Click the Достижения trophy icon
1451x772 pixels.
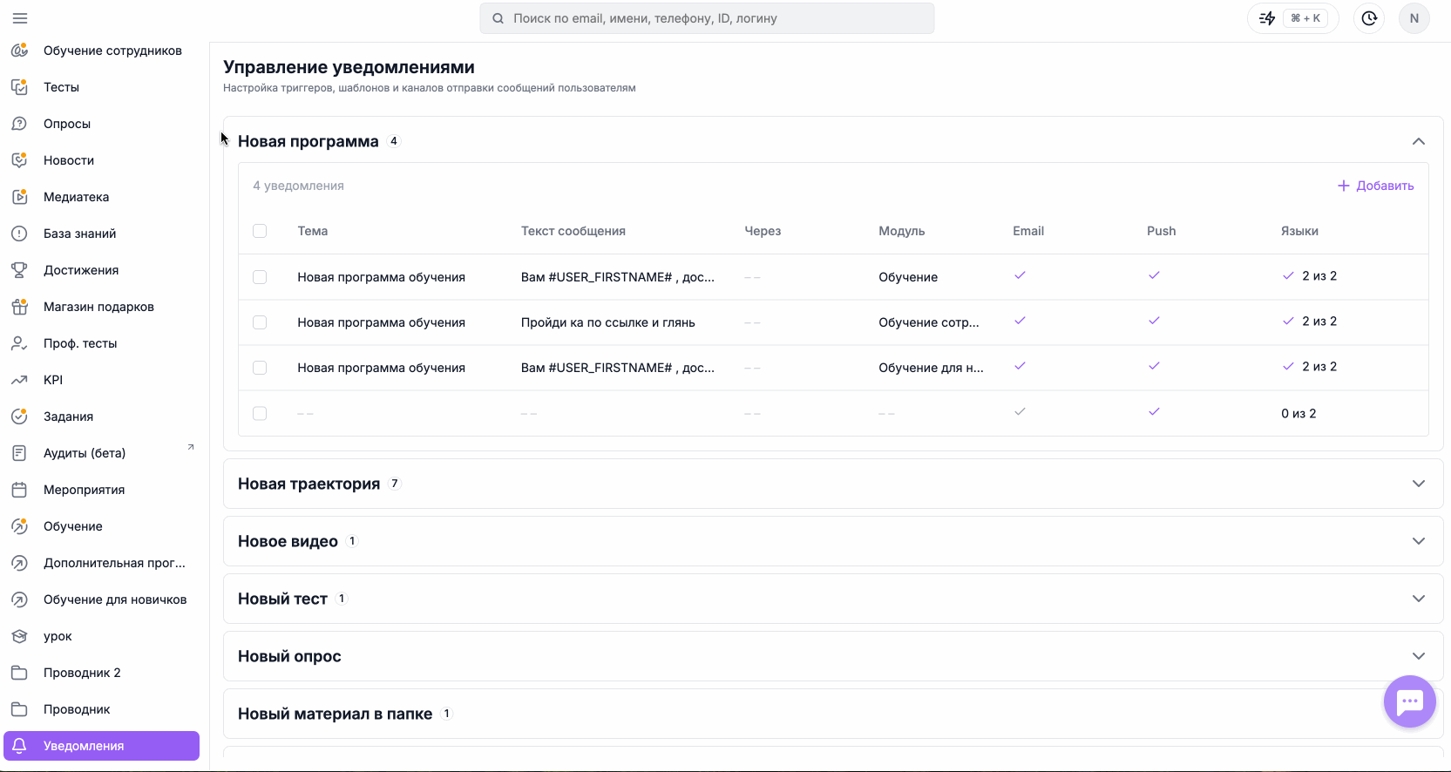pos(19,270)
